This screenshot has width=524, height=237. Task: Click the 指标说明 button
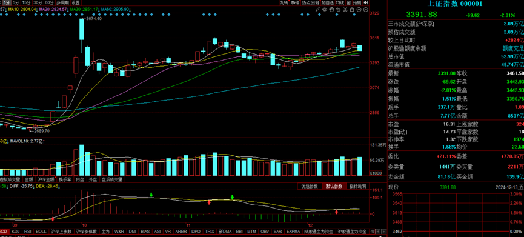pyautogui.click(x=357, y=186)
